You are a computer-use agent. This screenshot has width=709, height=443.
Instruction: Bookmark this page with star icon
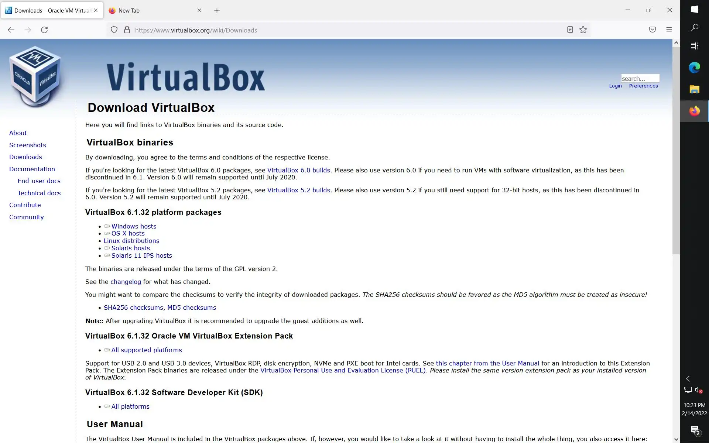[x=583, y=30]
